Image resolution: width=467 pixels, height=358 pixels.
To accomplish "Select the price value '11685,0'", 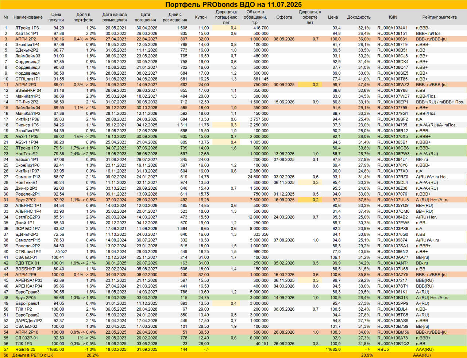I will click(x=333, y=350).
